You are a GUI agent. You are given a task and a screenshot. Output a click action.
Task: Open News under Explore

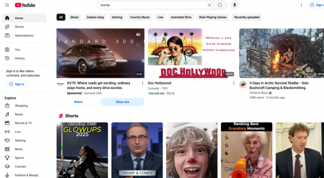[24, 149]
